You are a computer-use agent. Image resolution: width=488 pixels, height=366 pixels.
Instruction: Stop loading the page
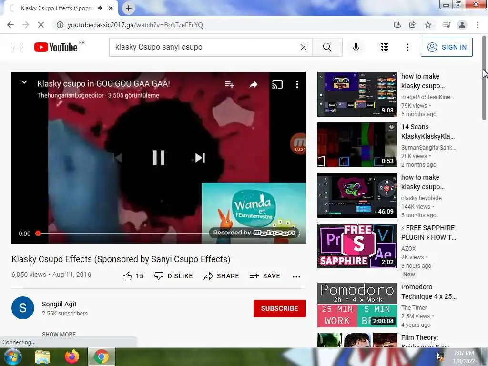click(41, 25)
